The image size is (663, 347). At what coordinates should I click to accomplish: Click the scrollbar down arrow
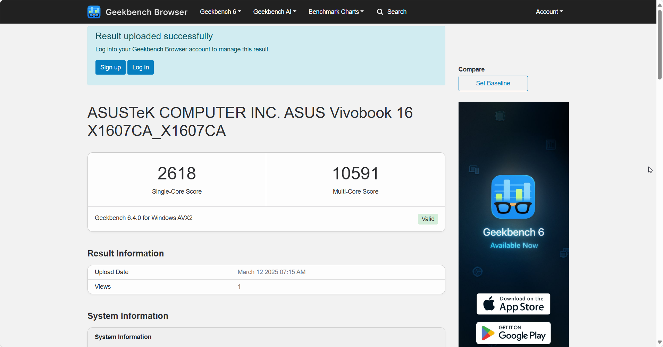click(x=660, y=342)
